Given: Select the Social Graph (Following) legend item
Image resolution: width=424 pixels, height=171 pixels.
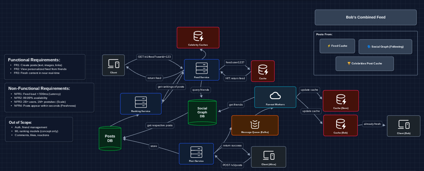Looking at the screenshot, I should (x=385, y=46).
